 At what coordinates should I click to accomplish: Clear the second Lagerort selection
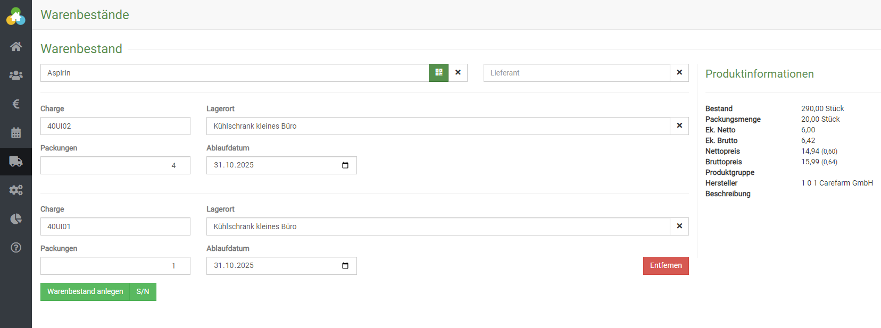(679, 226)
